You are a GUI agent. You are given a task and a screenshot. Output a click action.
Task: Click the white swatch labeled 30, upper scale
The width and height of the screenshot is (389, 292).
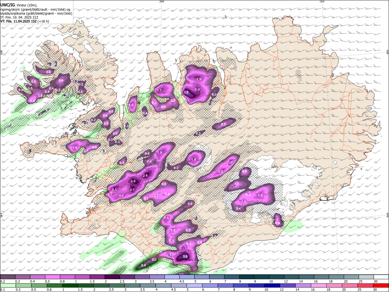381,277
